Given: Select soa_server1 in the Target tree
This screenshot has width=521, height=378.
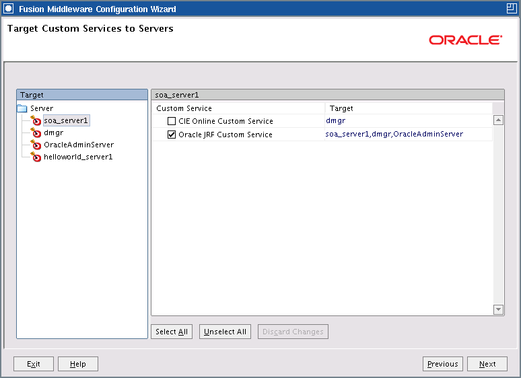Looking at the screenshot, I should [x=66, y=120].
